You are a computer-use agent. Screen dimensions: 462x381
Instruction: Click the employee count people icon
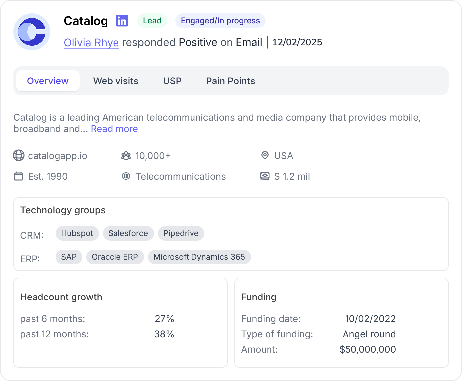point(126,156)
